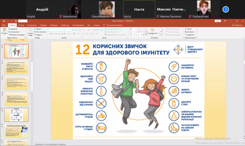Screen dimensions: 245x146
Task: Select Горбарук Іван video tile in Zoom
Action: click(x=204, y=9)
